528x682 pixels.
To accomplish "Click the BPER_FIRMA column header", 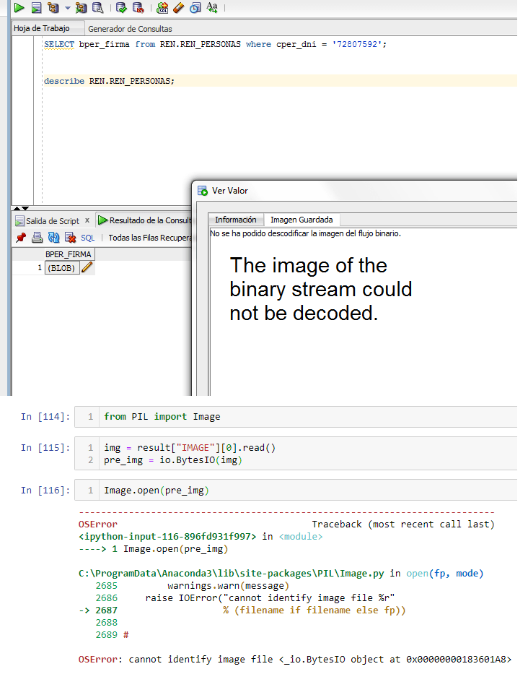I will (x=69, y=254).
